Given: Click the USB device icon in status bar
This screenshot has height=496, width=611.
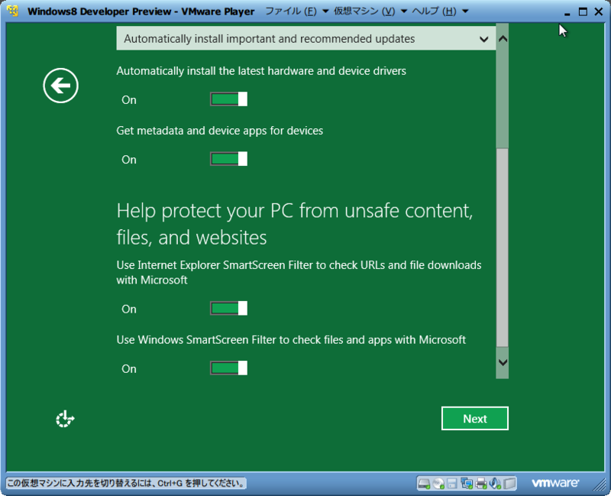Looking at the screenshot, I should point(509,484).
